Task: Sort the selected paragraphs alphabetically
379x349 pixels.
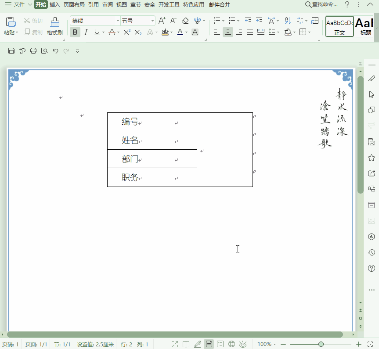Action: [286, 21]
